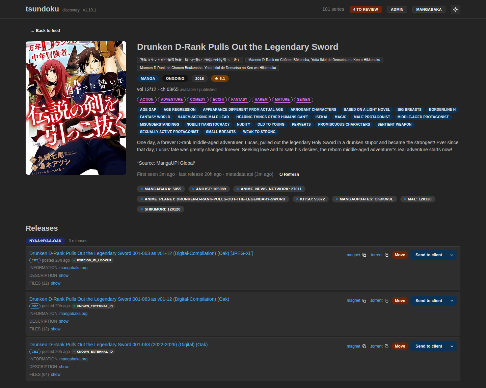
Task: Open mangabaka.org link in 2022-2026 release
Action: (73, 359)
